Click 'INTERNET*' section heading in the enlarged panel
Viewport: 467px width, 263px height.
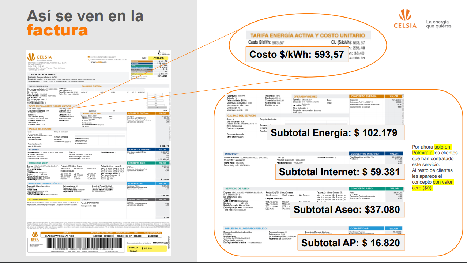[x=232, y=154]
